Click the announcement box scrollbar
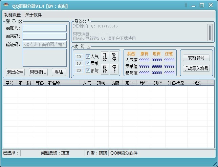The image size is (218, 167). click(210, 33)
